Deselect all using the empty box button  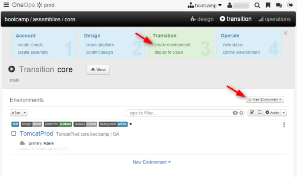[259, 113]
